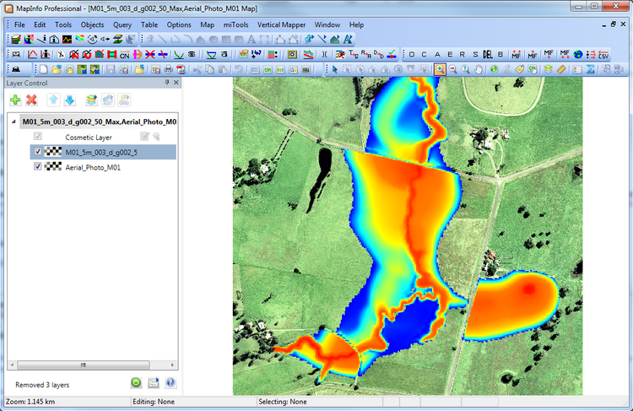Screen dimensions: 633x411
Task: Move selected layer up with arrow icon
Action: click(53, 100)
